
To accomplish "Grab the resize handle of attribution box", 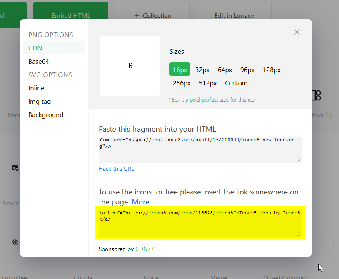I will pos(299,234).
